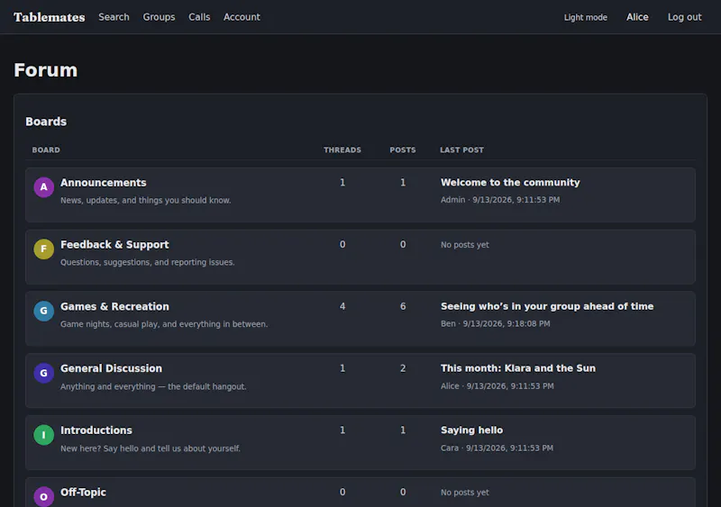Viewport: 721px width, 507px height.
Task: Click 'Questions, suggestions, and reporting issues.'
Action: coord(147,262)
